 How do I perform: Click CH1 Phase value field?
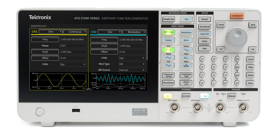tap(73, 46)
